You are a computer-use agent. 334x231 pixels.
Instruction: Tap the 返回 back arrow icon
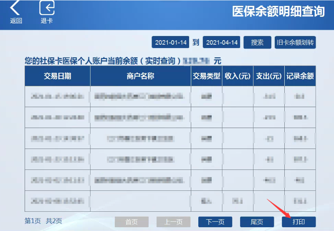click(x=15, y=8)
